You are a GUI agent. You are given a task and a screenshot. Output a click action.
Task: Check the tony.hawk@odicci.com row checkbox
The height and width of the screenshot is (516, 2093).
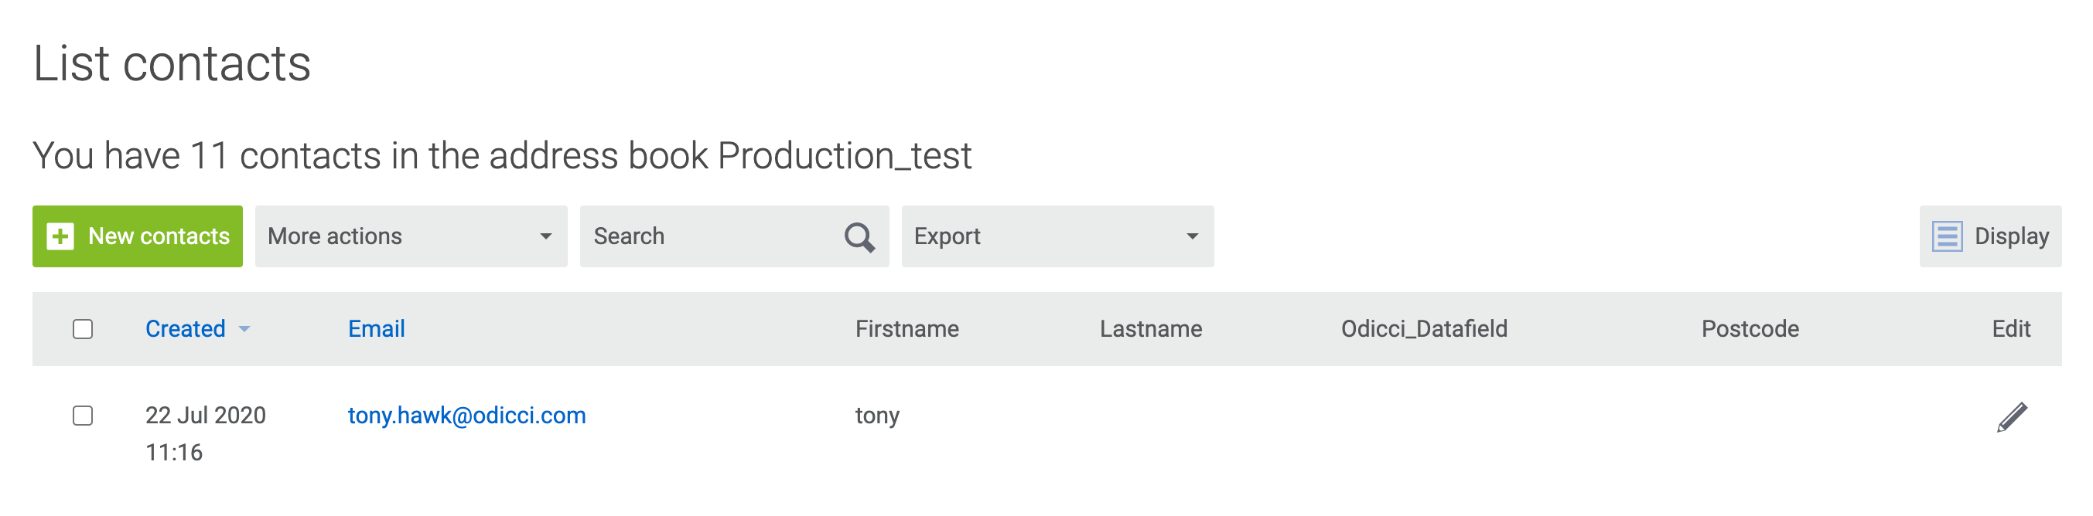(83, 416)
